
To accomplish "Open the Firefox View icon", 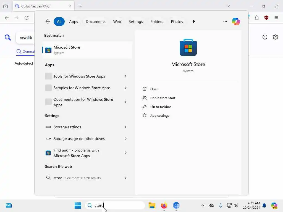I will point(6,6).
